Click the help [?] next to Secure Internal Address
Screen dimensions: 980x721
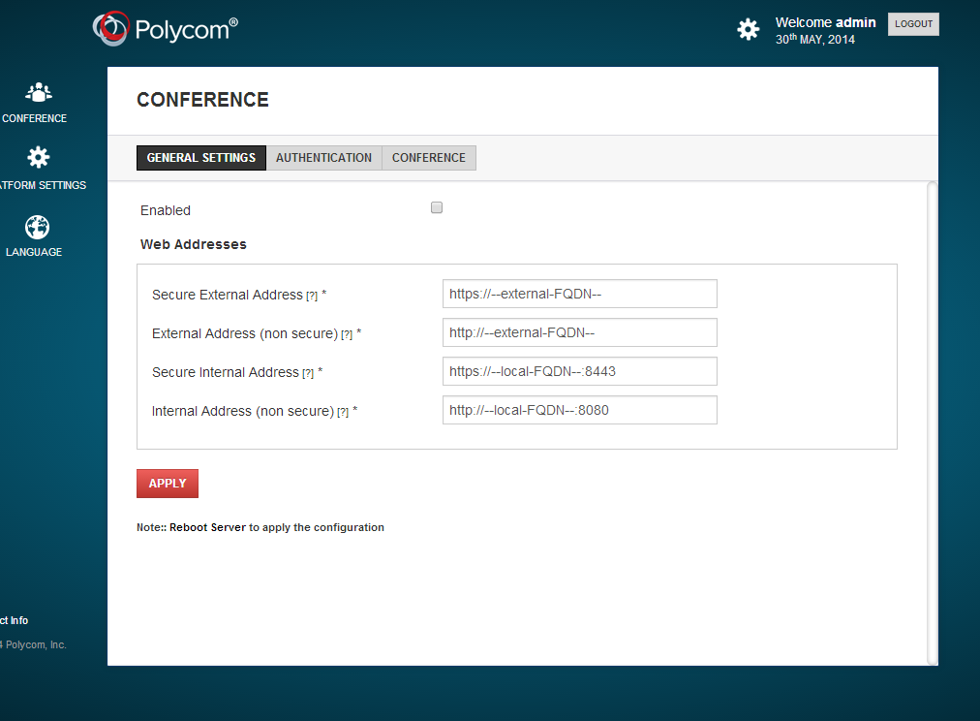308,373
